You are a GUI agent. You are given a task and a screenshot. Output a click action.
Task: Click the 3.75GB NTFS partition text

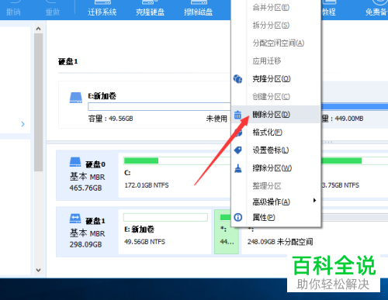click(x=341, y=185)
